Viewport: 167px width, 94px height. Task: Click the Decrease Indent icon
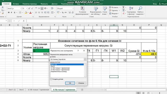[45, 13]
